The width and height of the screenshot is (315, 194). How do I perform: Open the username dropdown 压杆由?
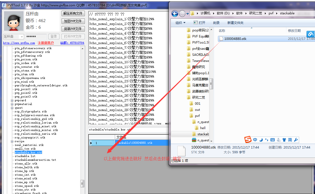(21, 37)
